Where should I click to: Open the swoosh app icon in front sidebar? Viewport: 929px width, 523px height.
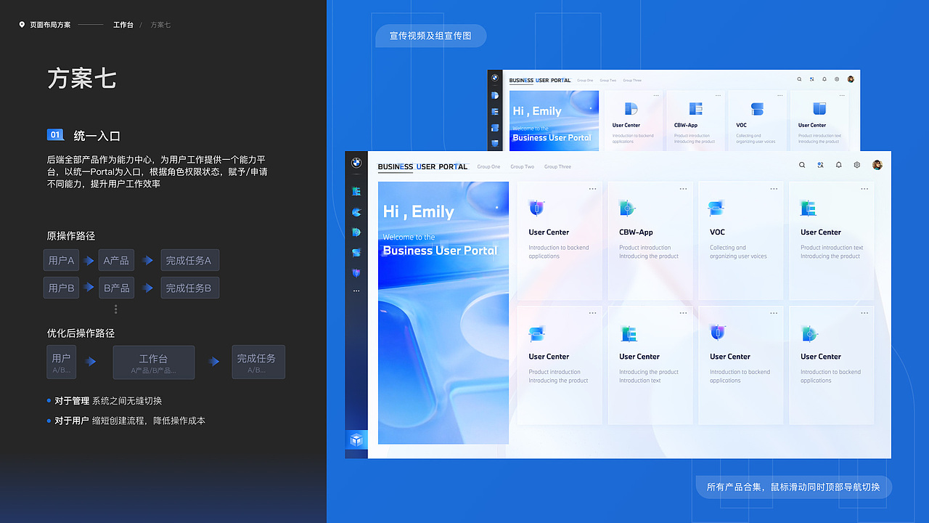tap(356, 212)
